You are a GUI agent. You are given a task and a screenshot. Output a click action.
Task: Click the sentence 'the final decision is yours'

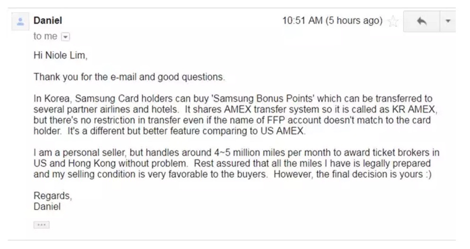369,174
